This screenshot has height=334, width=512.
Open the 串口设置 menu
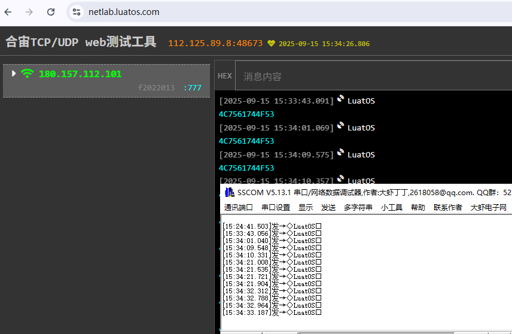tap(276, 208)
